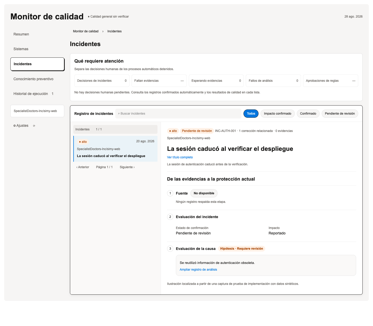Click Ampliar registro de análisis link

(198, 270)
